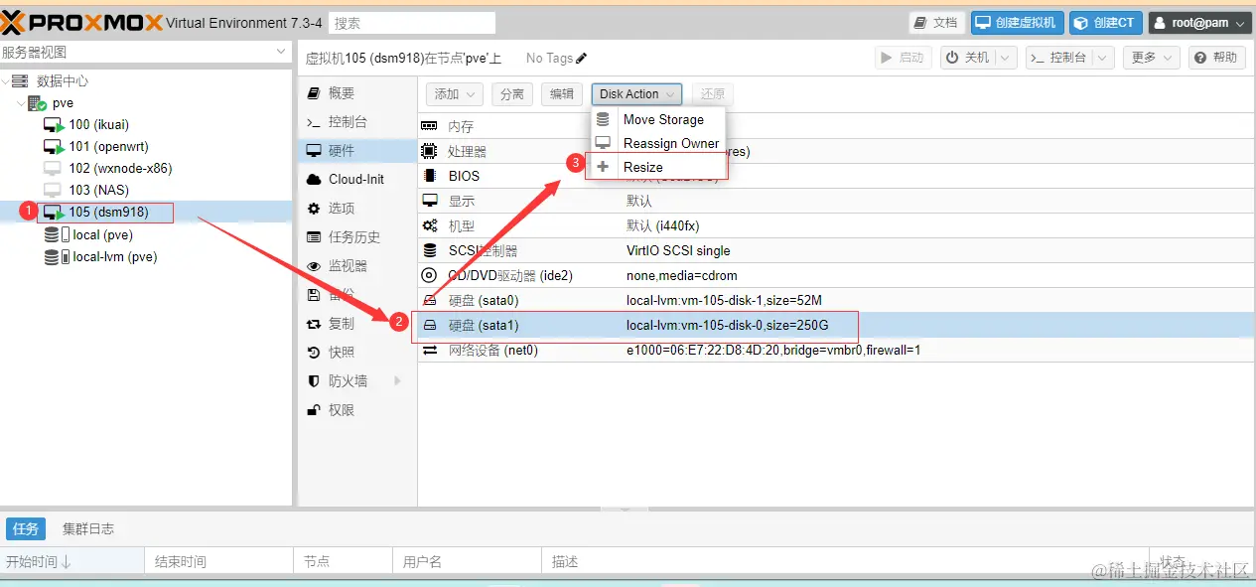
Task: Choose Resize menu item
Action: [659, 167]
